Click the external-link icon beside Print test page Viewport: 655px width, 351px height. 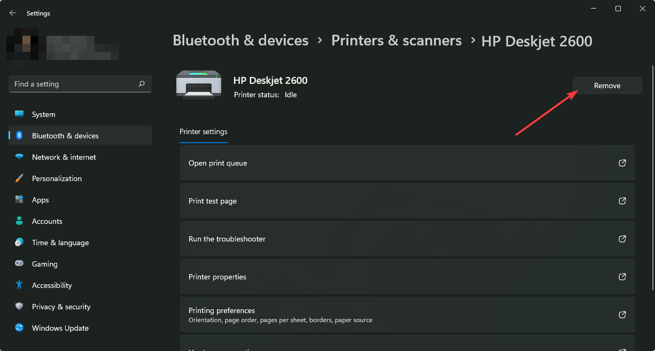click(x=622, y=200)
